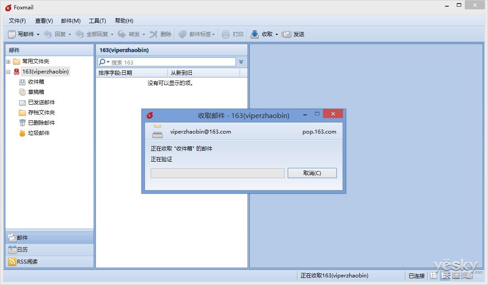488x285 pixels.
Task: Click the 从新到旧 sort order header
Action: pyautogui.click(x=204, y=73)
